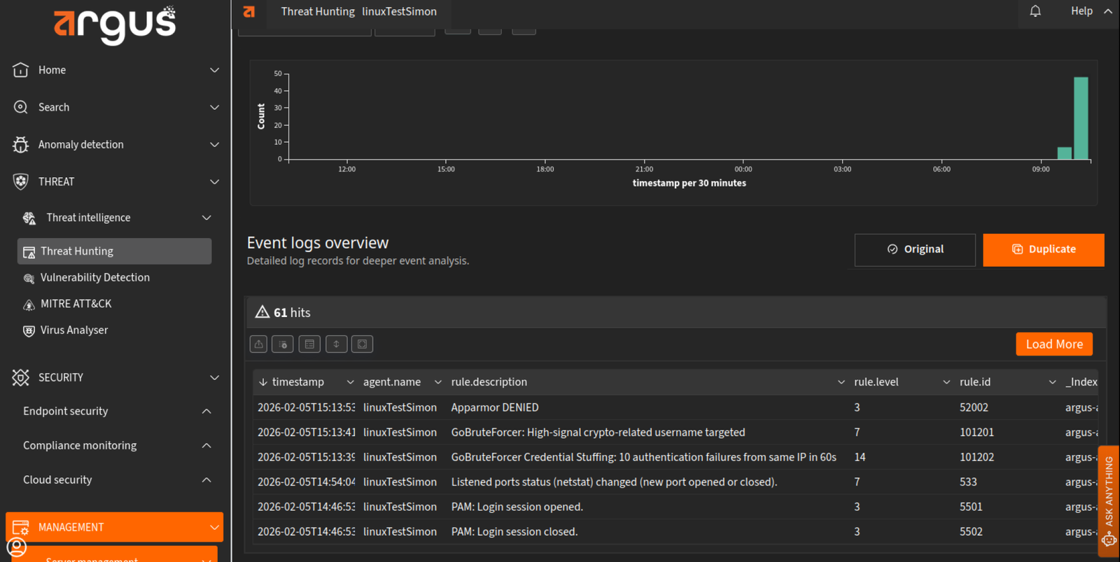Switch to Duplicate view
The height and width of the screenshot is (562, 1120).
point(1043,250)
